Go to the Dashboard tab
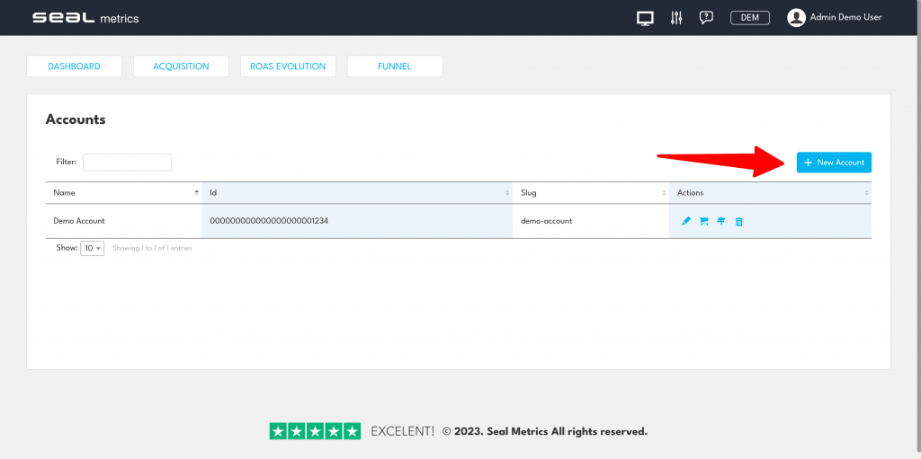Image resolution: width=921 pixels, height=459 pixels. tap(74, 66)
